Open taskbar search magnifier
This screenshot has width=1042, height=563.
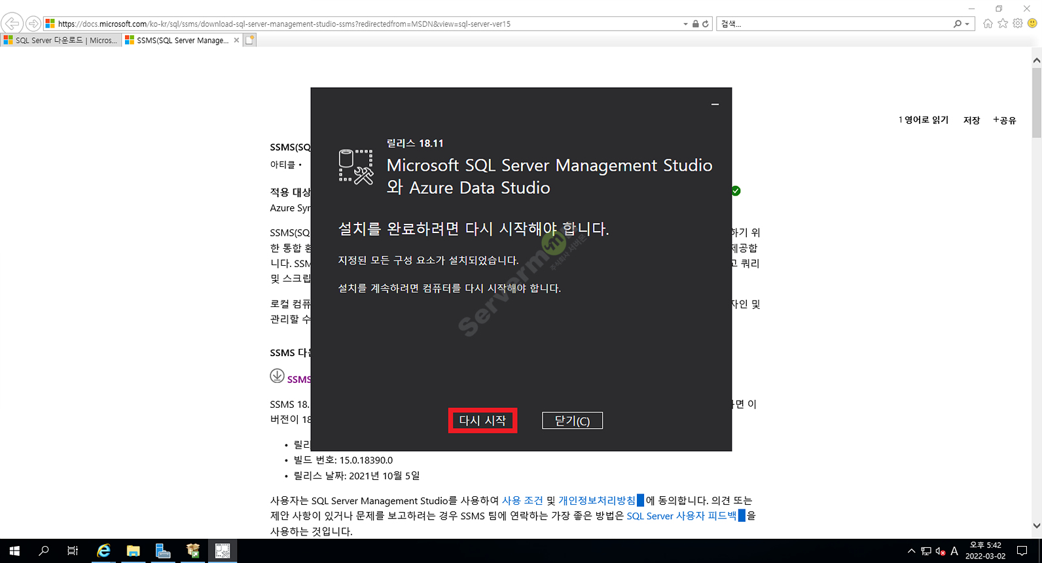(44, 551)
